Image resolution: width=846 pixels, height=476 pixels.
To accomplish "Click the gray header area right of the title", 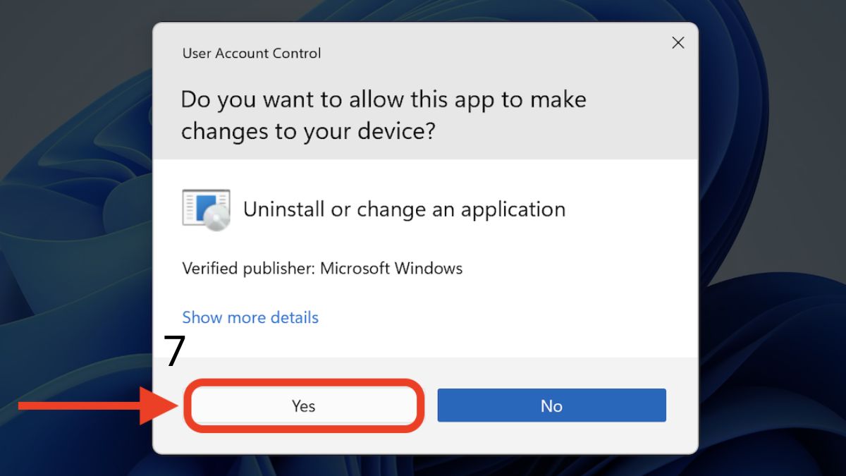I will 493,53.
